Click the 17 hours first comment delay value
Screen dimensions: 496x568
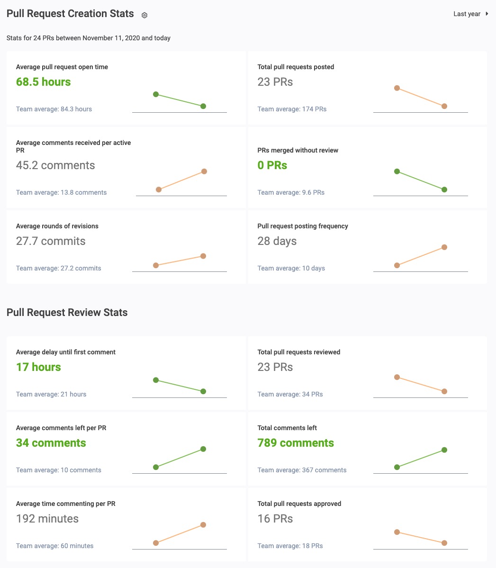38,367
